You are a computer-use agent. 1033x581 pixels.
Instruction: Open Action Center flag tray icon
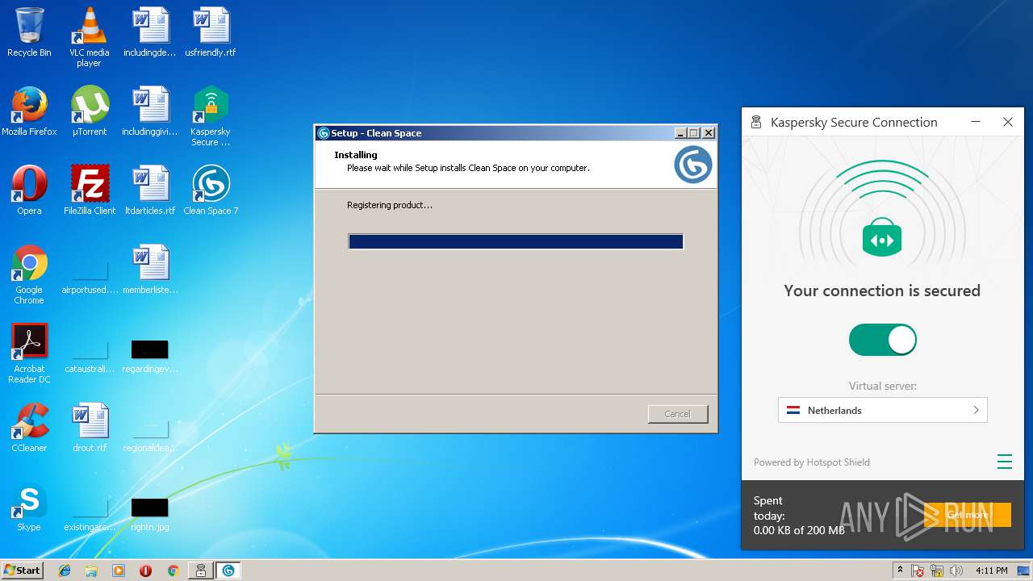coord(918,571)
